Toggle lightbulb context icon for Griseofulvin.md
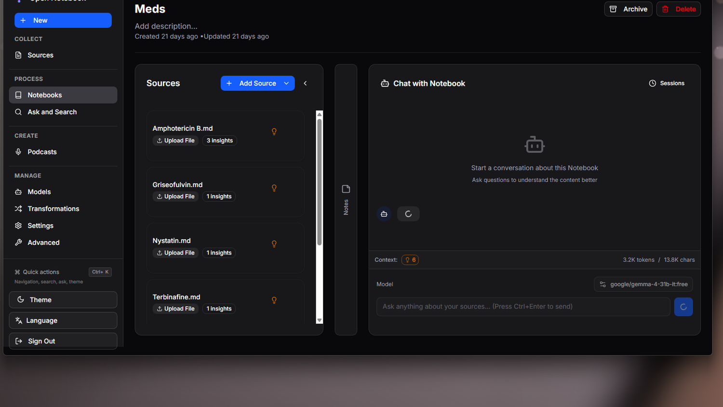The height and width of the screenshot is (407, 723). 274,188
